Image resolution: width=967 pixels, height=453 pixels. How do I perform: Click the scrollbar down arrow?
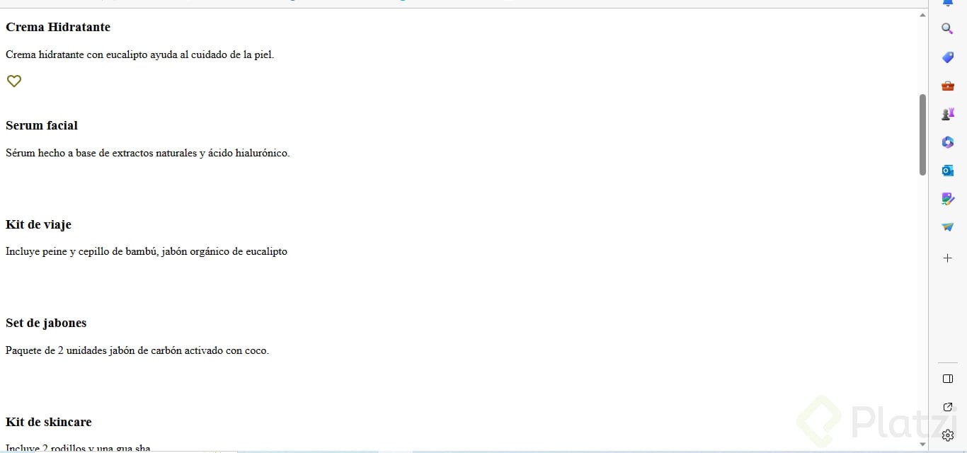click(x=922, y=445)
